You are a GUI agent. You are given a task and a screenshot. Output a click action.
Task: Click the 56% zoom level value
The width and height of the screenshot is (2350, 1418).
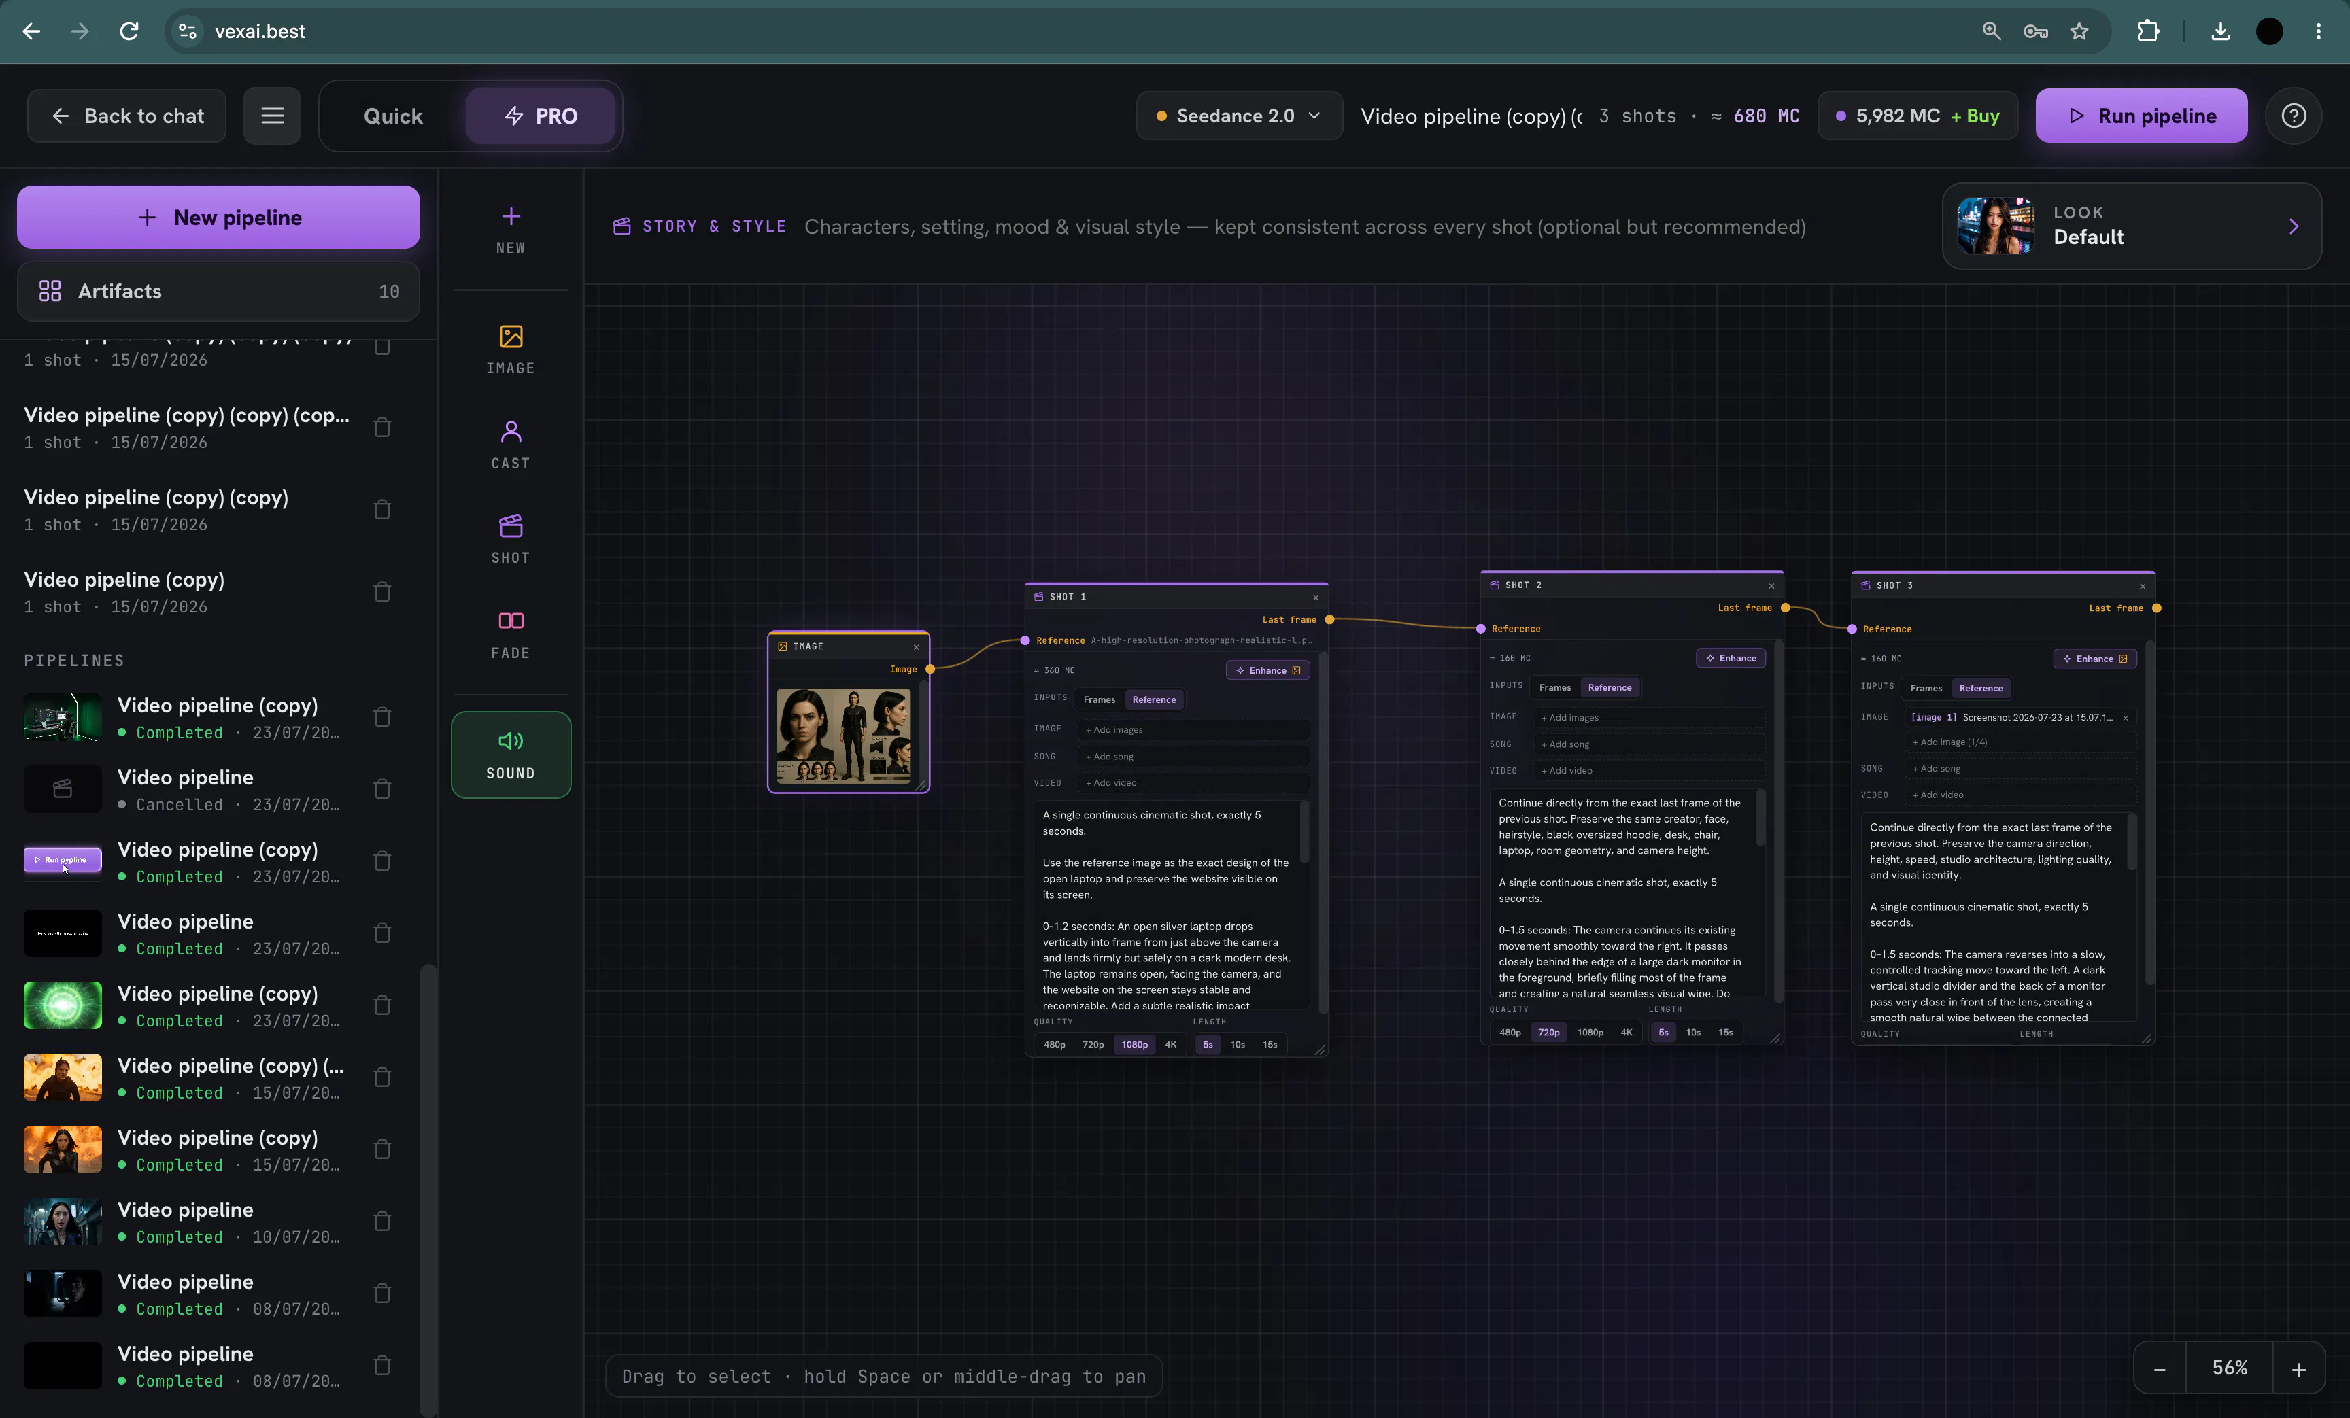(2229, 1368)
